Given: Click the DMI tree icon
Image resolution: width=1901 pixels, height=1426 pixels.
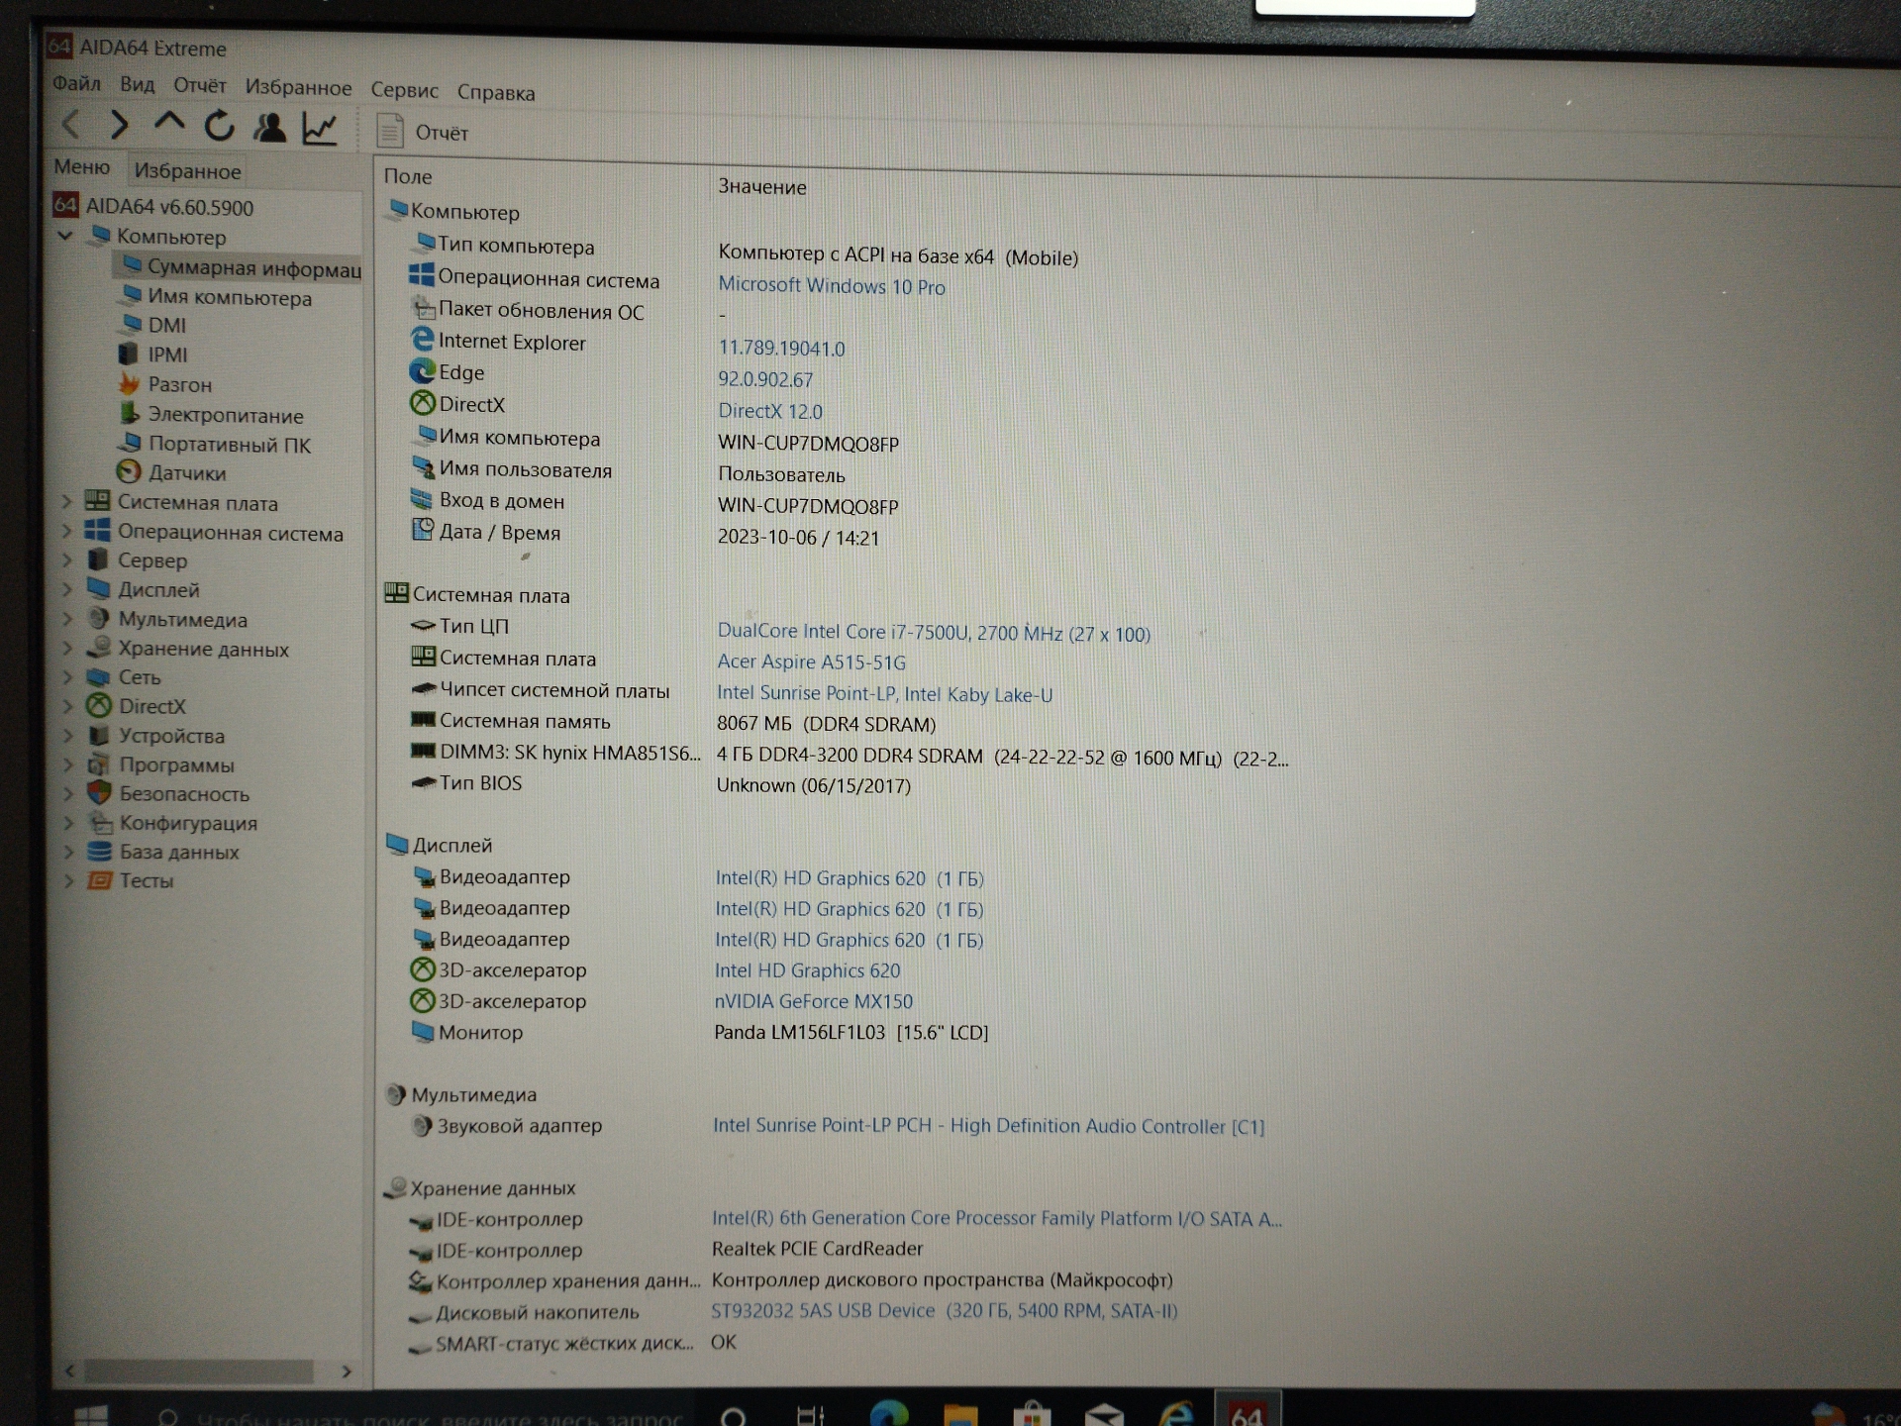Looking at the screenshot, I should click(x=131, y=324).
